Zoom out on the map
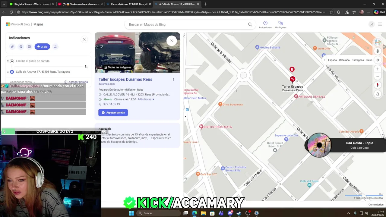 [x=378, y=76]
